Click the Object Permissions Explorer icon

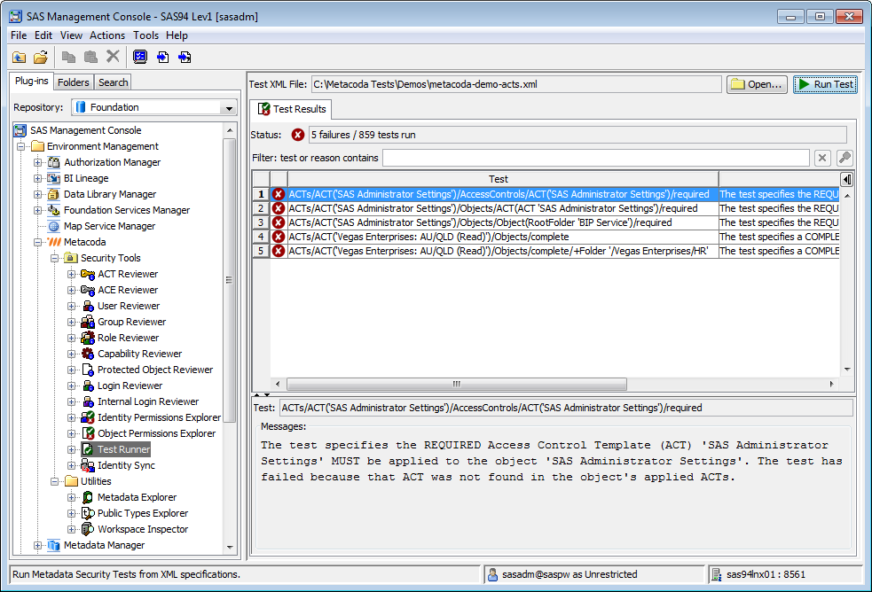(x=88, y=433)
